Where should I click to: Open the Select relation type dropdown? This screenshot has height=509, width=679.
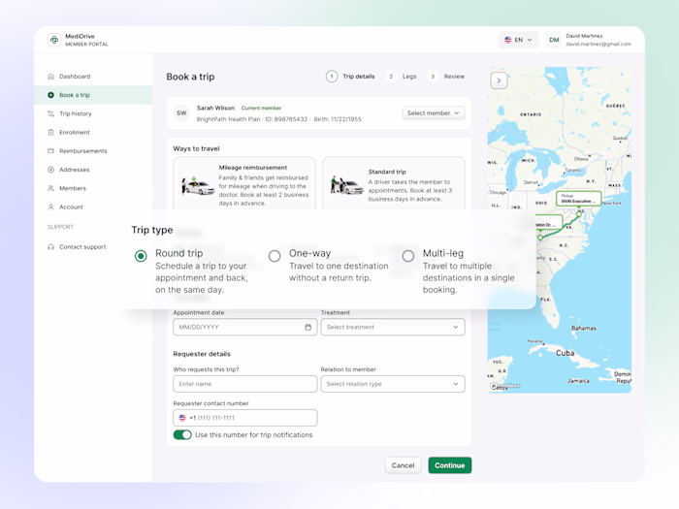(x=393, y=384)
